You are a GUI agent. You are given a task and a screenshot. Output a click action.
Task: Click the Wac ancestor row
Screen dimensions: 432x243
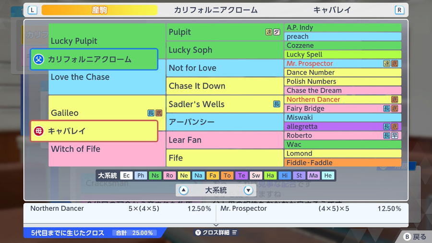click(x=343, y=145)
